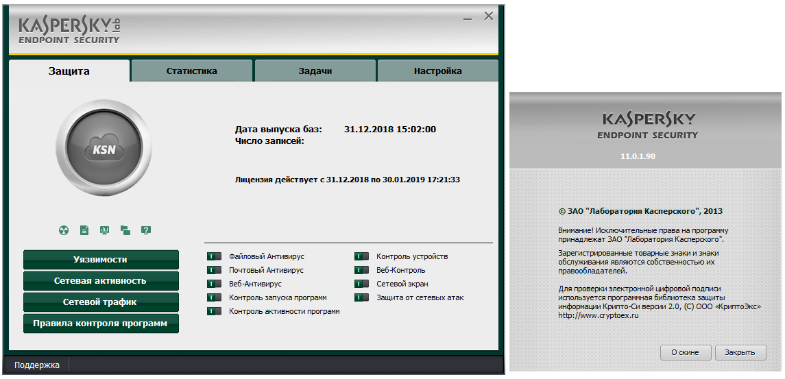
Task: Open the Настройка tab
Action: [437, 71]
